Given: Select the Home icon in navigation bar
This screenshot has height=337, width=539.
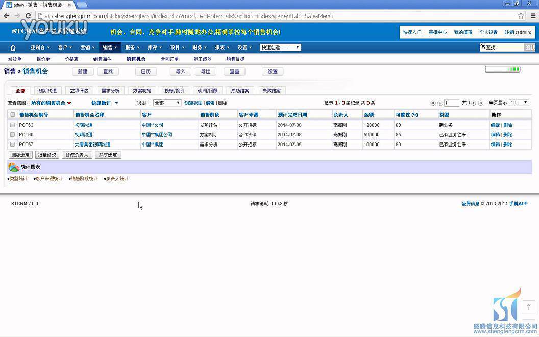Looking at the screenshot, I should 13,47.
